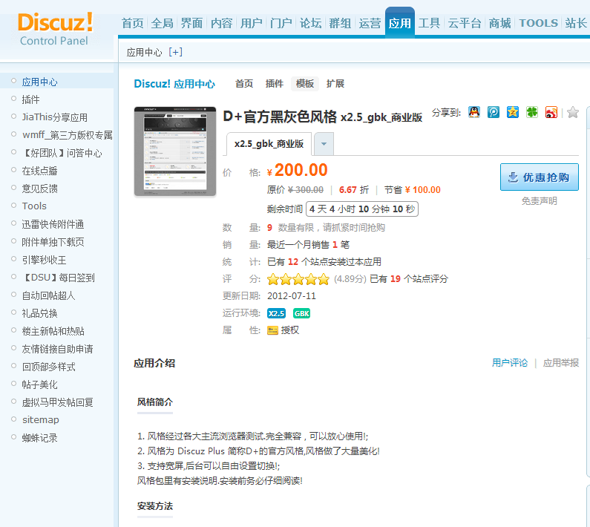590x527 pixels.
Task: Open wmff_第三方版权专属 sidebar item
Action: [68, 135]
